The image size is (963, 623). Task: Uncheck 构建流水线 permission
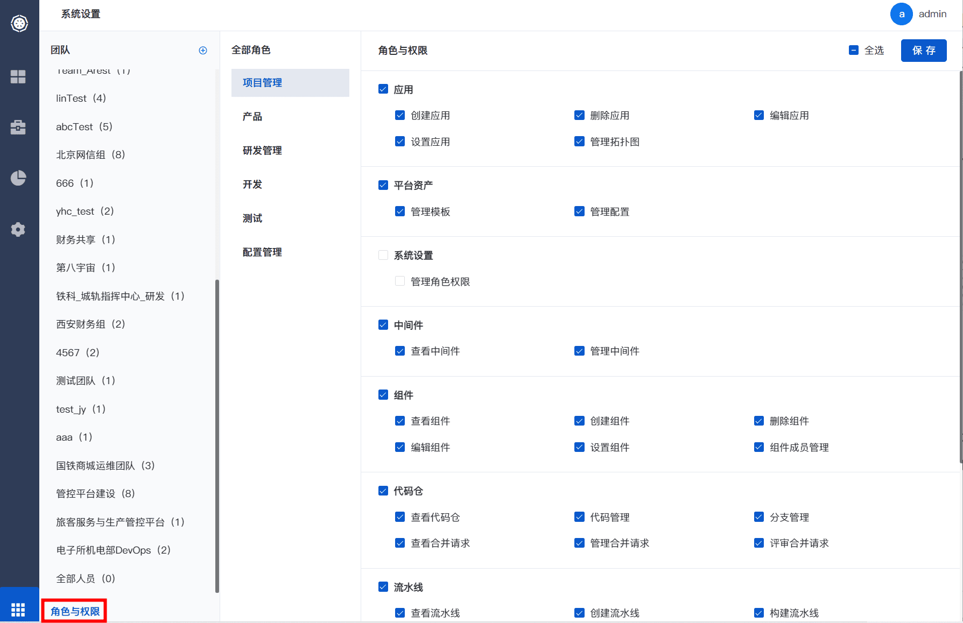759,613
